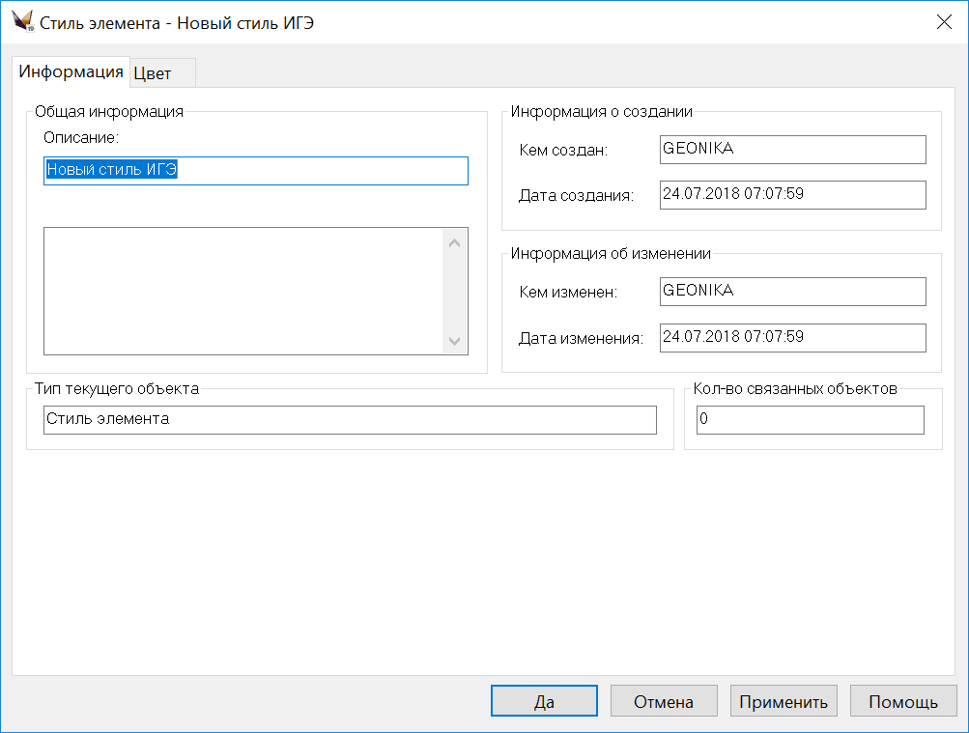Open help with the Помощь button
Image resolution: width=969 pixels, height=733 pixels.
(x=903, y=702)
